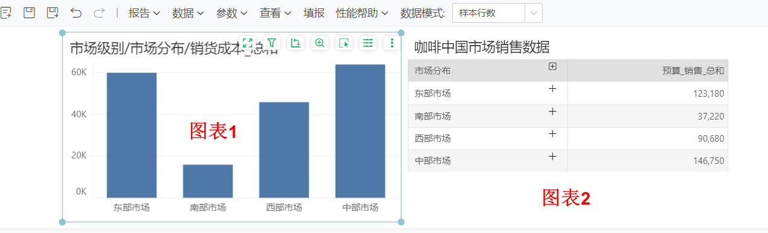Click the 40K y-axis label
768x233 pixels.
tap(79, 114)
